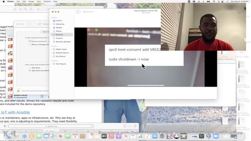Viewport: 251px width, 141px height.
Task: Open Safari from the Dock
Action: (x=24, y=136)
